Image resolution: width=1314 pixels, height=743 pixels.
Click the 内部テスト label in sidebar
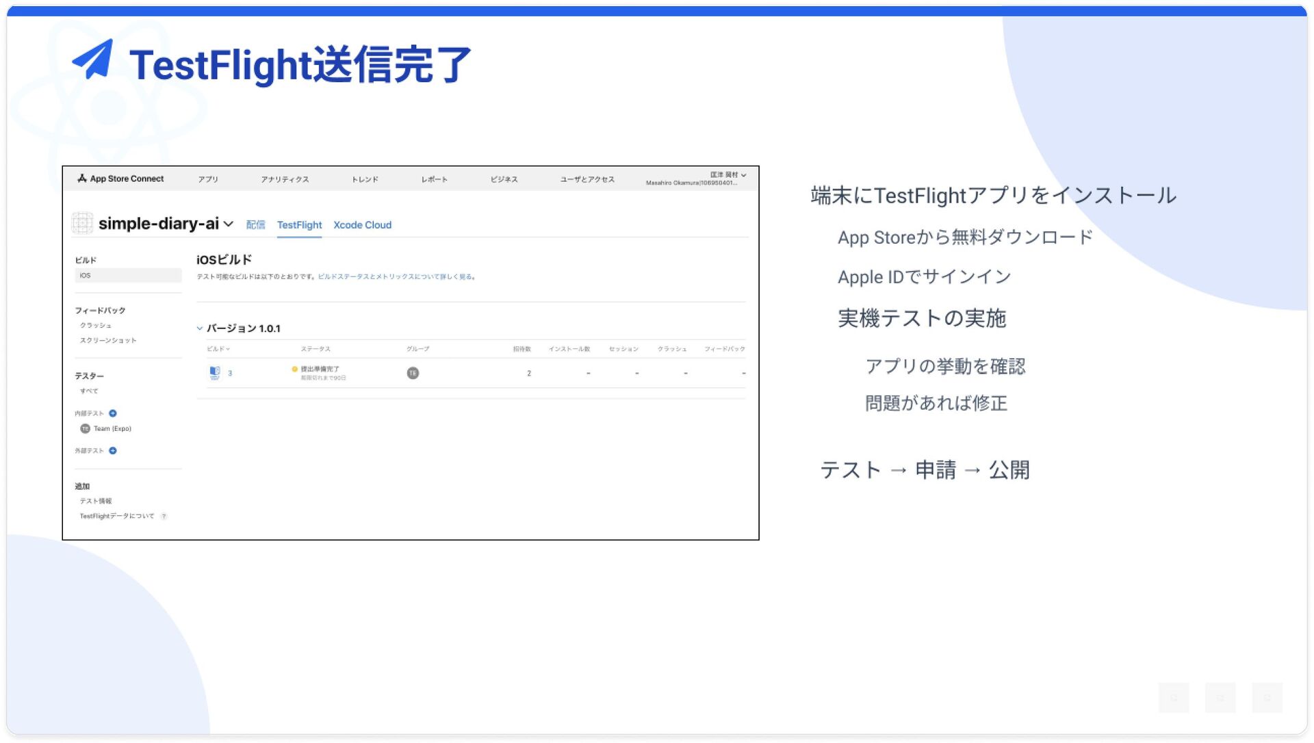(x=90, y=414)
